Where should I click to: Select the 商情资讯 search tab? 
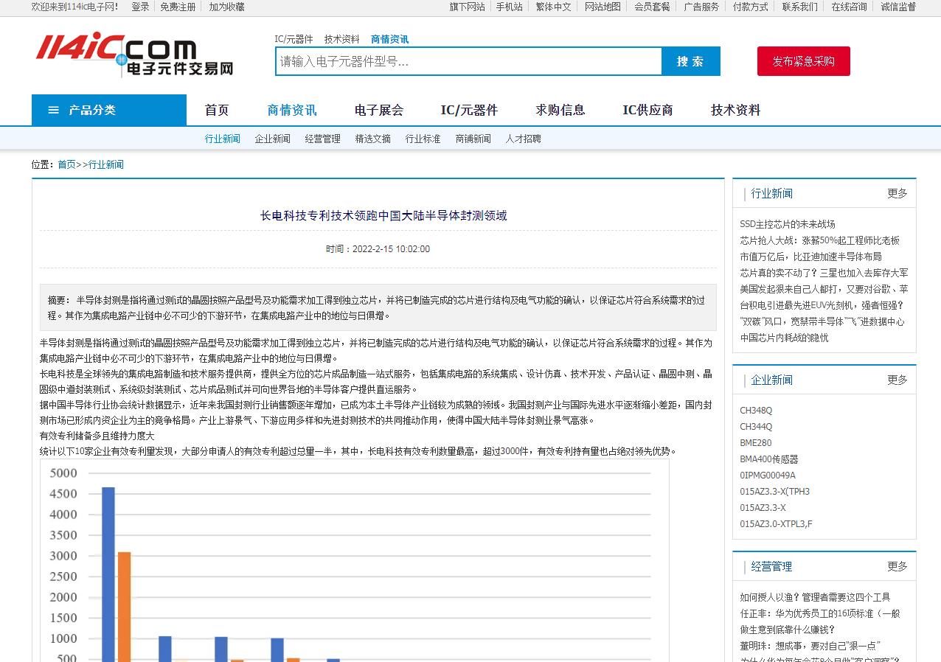tap(389, 39)
